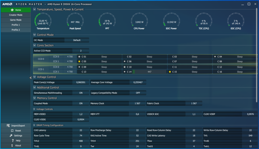
Task: Click the CCD 0 label
Action: 41,59
